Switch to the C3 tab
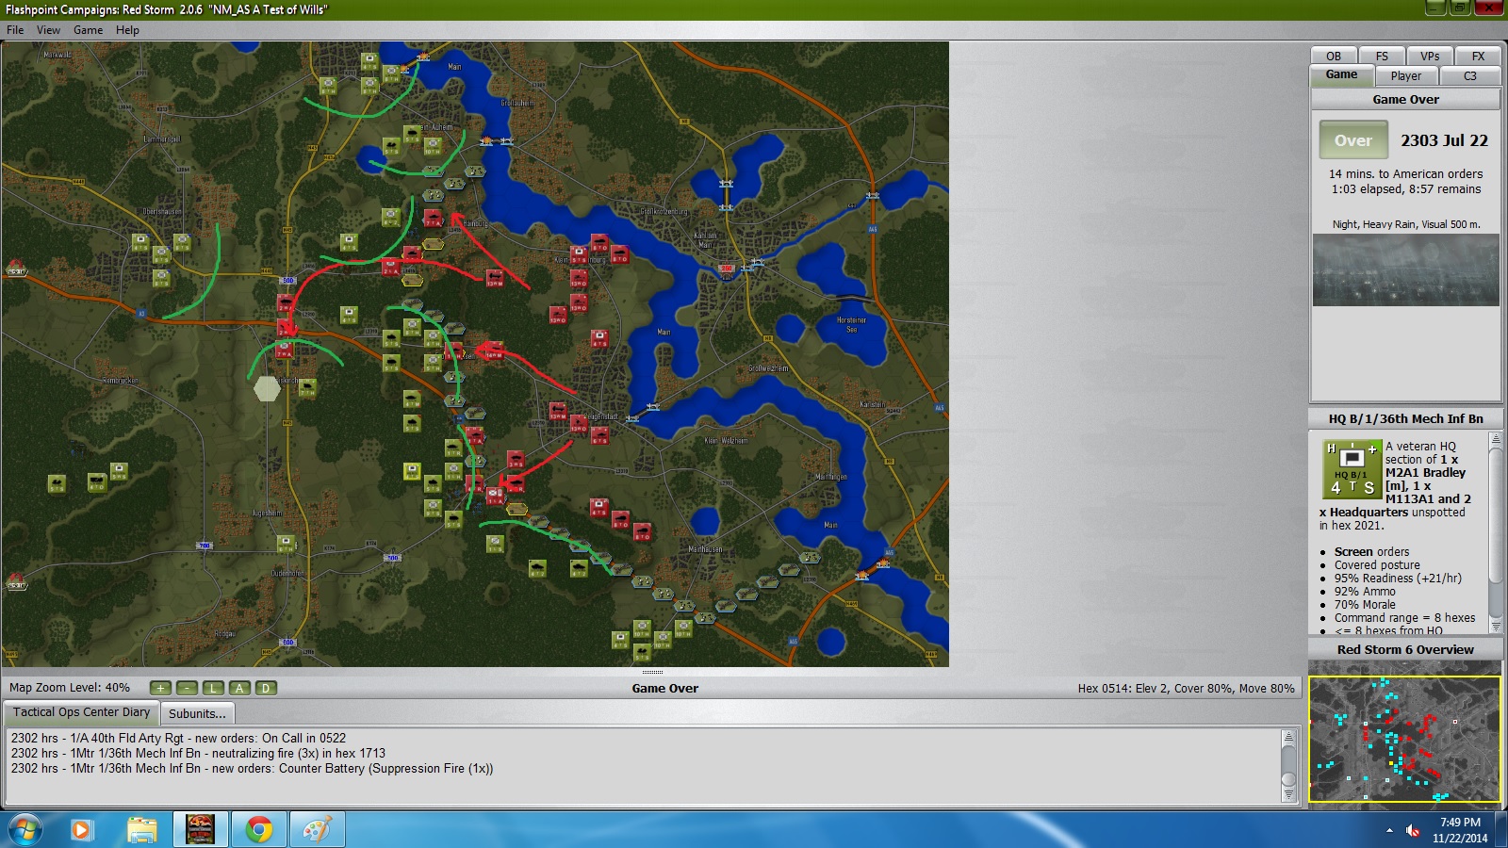1508x848 pixels. pyautogui.click(x=1470, y=76)
